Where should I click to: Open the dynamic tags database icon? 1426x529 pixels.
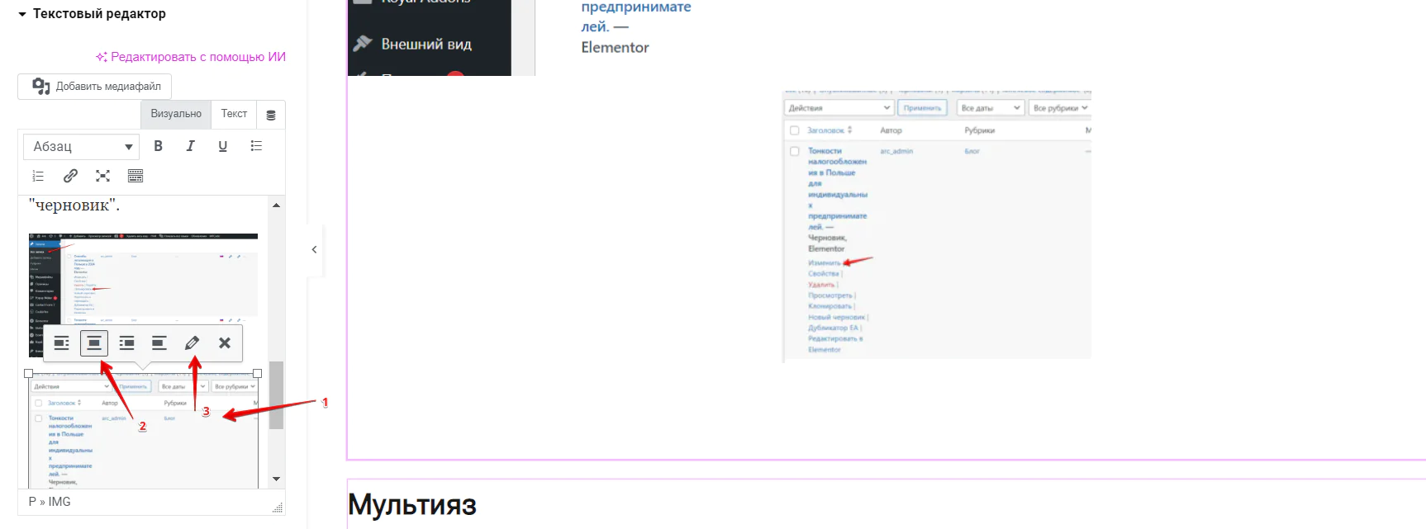click(x=271, y=115)
